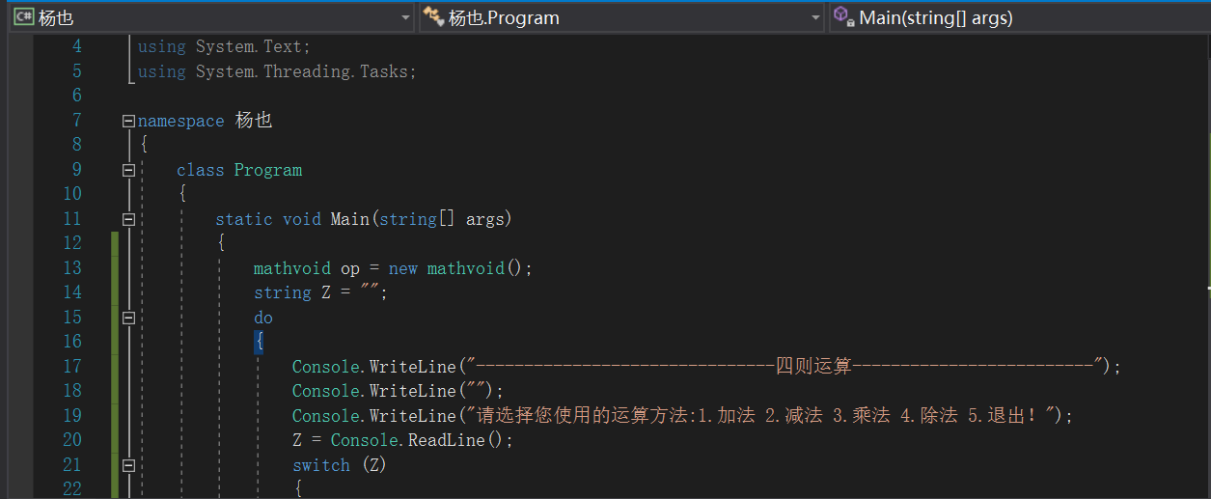Click the 'do' keyword on line 15
This screenshot has height=499, width=1211.
point(263,318)
